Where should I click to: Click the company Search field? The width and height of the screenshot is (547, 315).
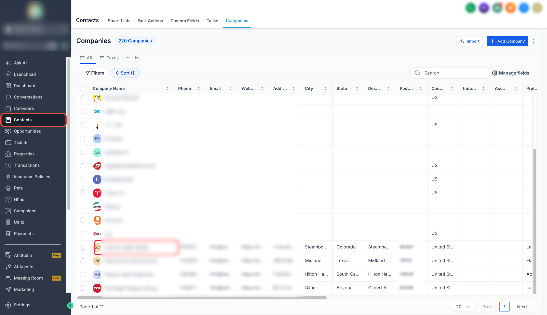(x=449, y=73)
